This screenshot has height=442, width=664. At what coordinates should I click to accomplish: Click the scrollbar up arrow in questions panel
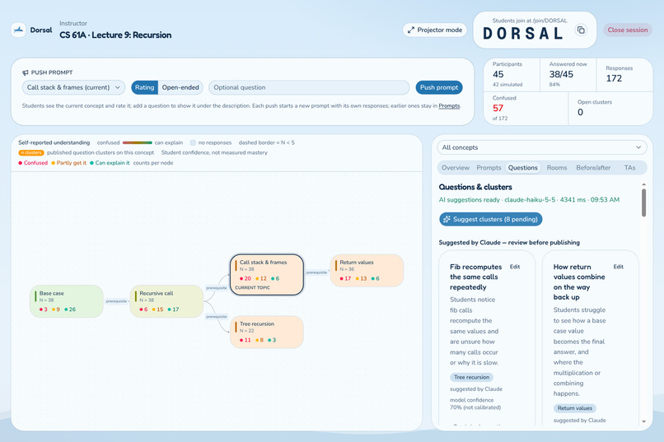(x=643, y=185)
